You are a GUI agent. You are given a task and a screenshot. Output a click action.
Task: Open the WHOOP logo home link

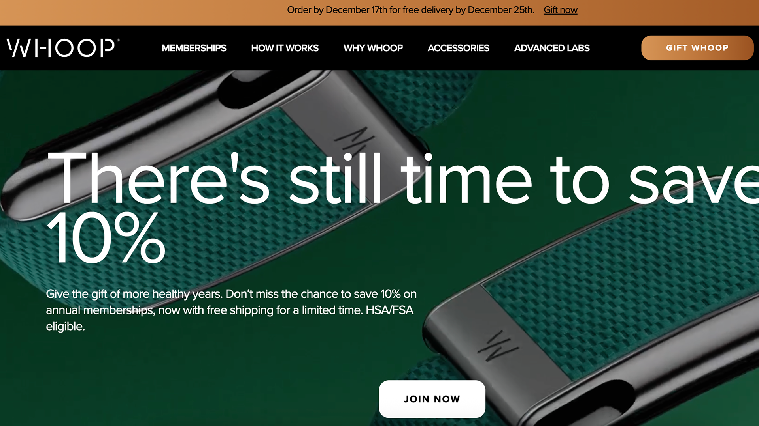click(61, 48)
